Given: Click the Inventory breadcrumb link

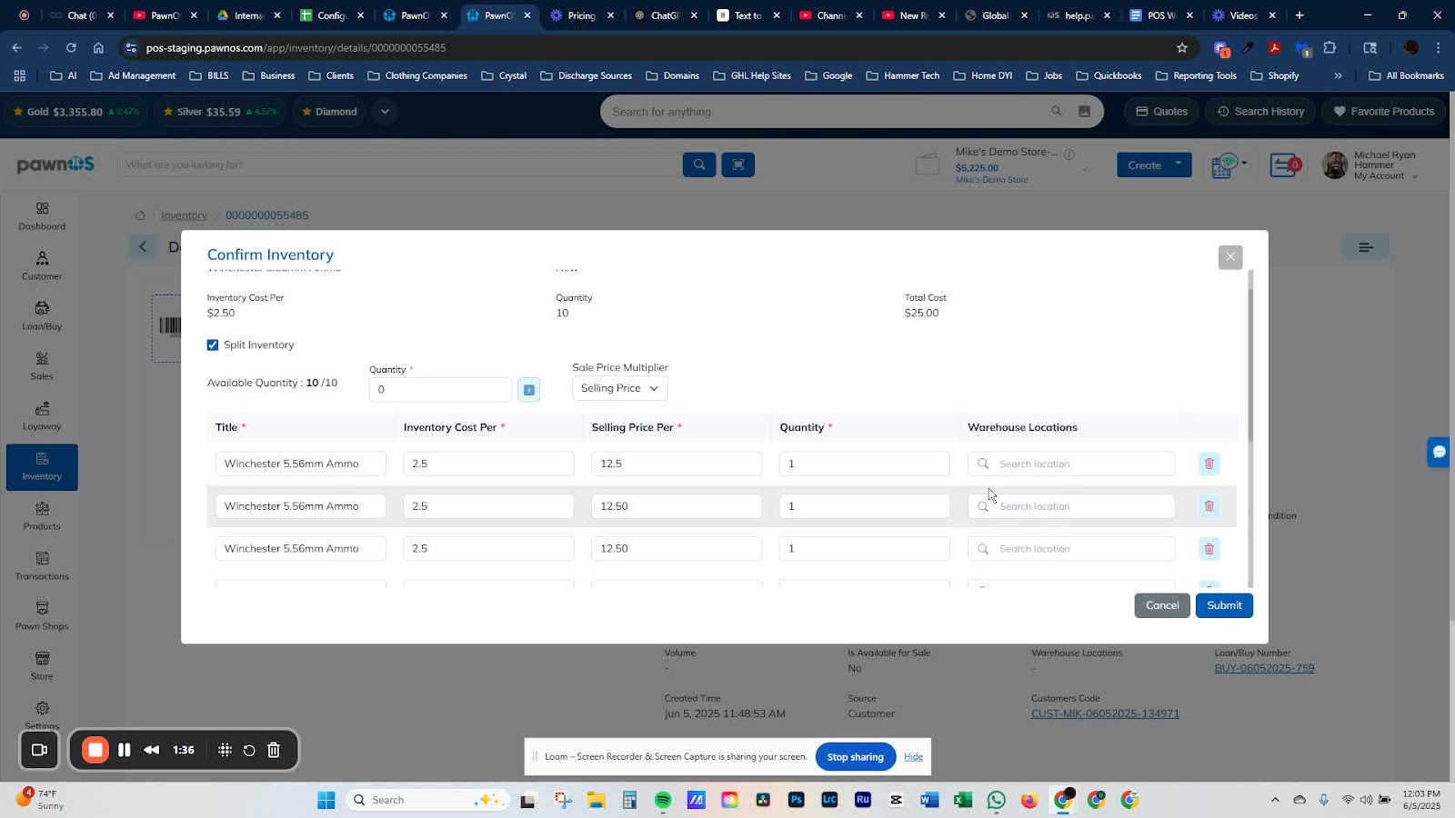Looking at the screenshot, I should click(x=184, y=215).
